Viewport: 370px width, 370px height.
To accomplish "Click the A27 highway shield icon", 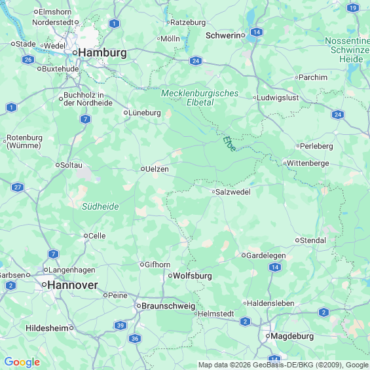I will point(18,187).
